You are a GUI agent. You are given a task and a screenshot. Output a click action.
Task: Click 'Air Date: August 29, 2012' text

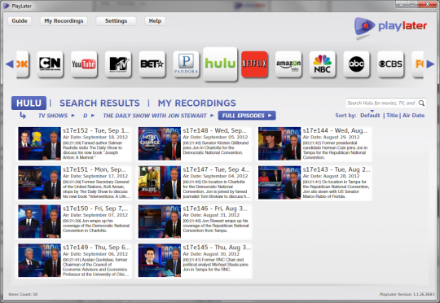(331, 137)
